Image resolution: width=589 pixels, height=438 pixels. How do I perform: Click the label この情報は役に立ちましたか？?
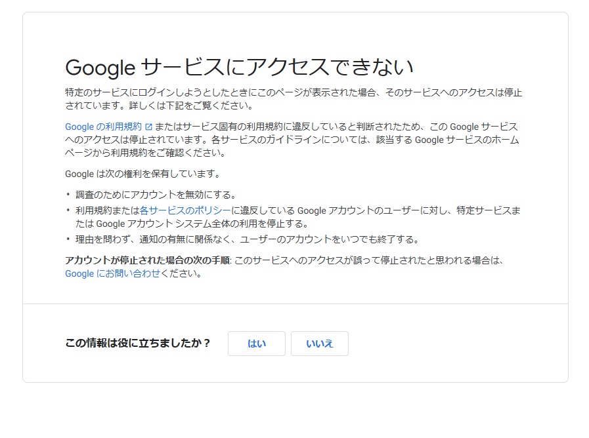pyautogui.click(x=137, y=343)
